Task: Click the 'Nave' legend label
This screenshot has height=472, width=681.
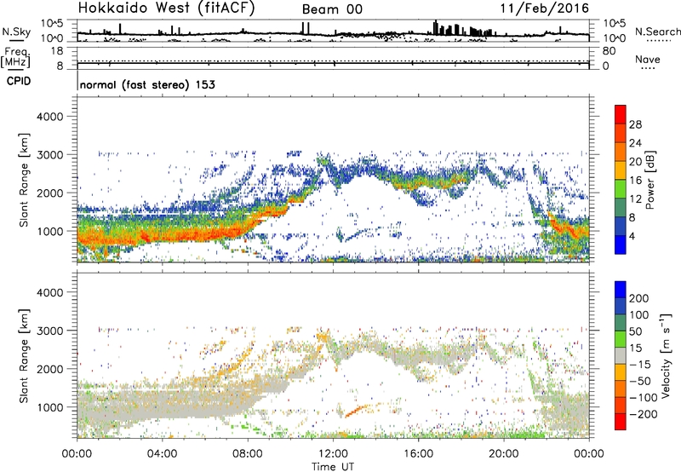Action: (x=648, y=59)
